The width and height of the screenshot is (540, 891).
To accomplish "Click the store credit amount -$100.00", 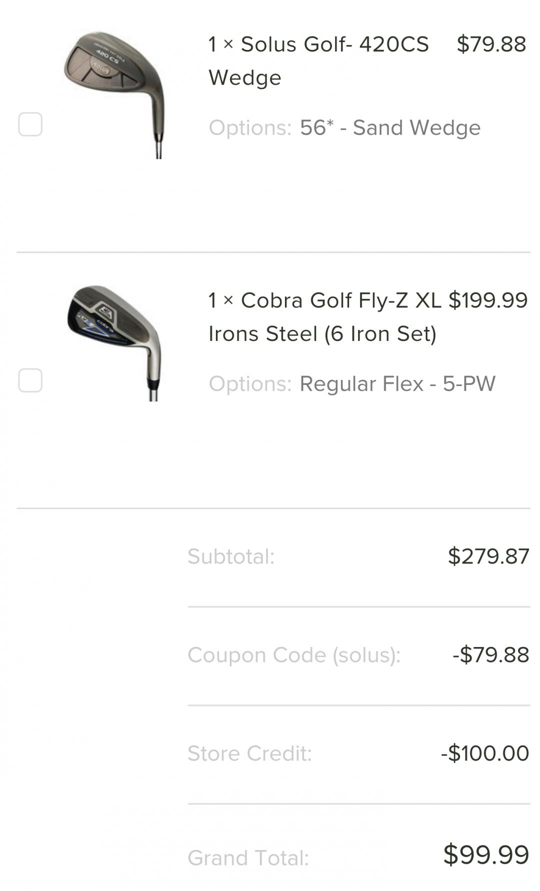I will [x=484, y=753].
